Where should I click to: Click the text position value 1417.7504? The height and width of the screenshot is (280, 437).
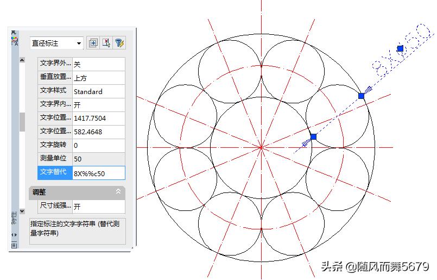tap(99, 119)
